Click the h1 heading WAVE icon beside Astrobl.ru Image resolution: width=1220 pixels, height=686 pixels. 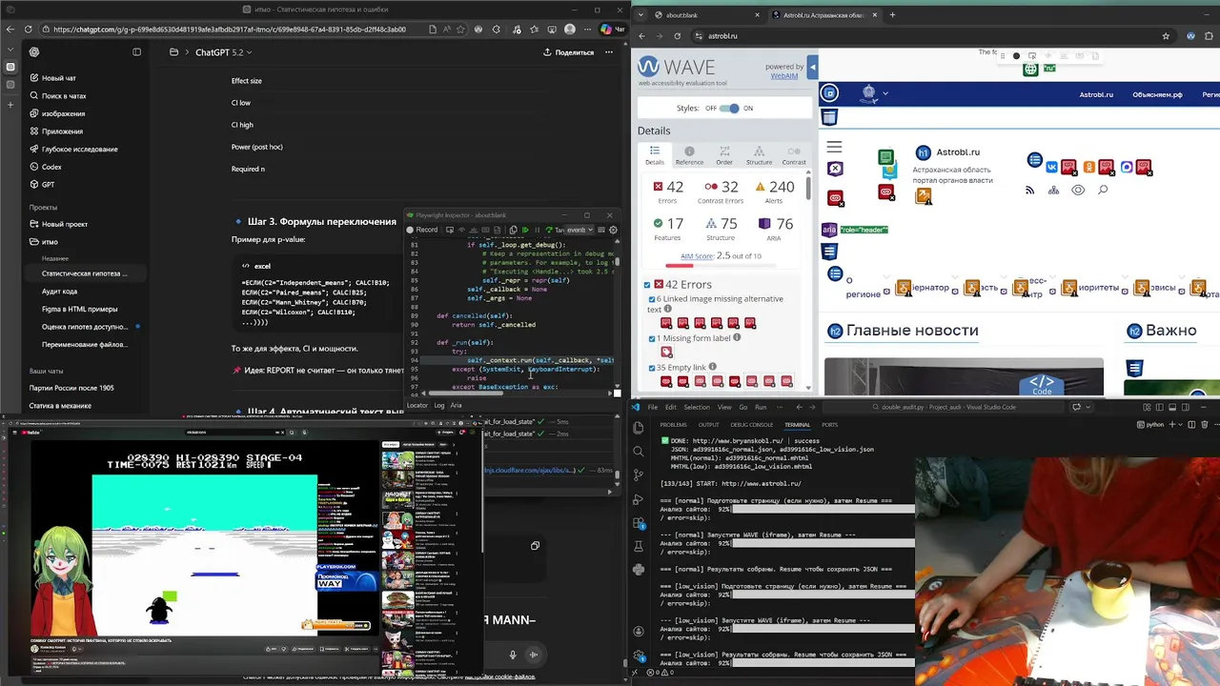[x=923, y=152]
